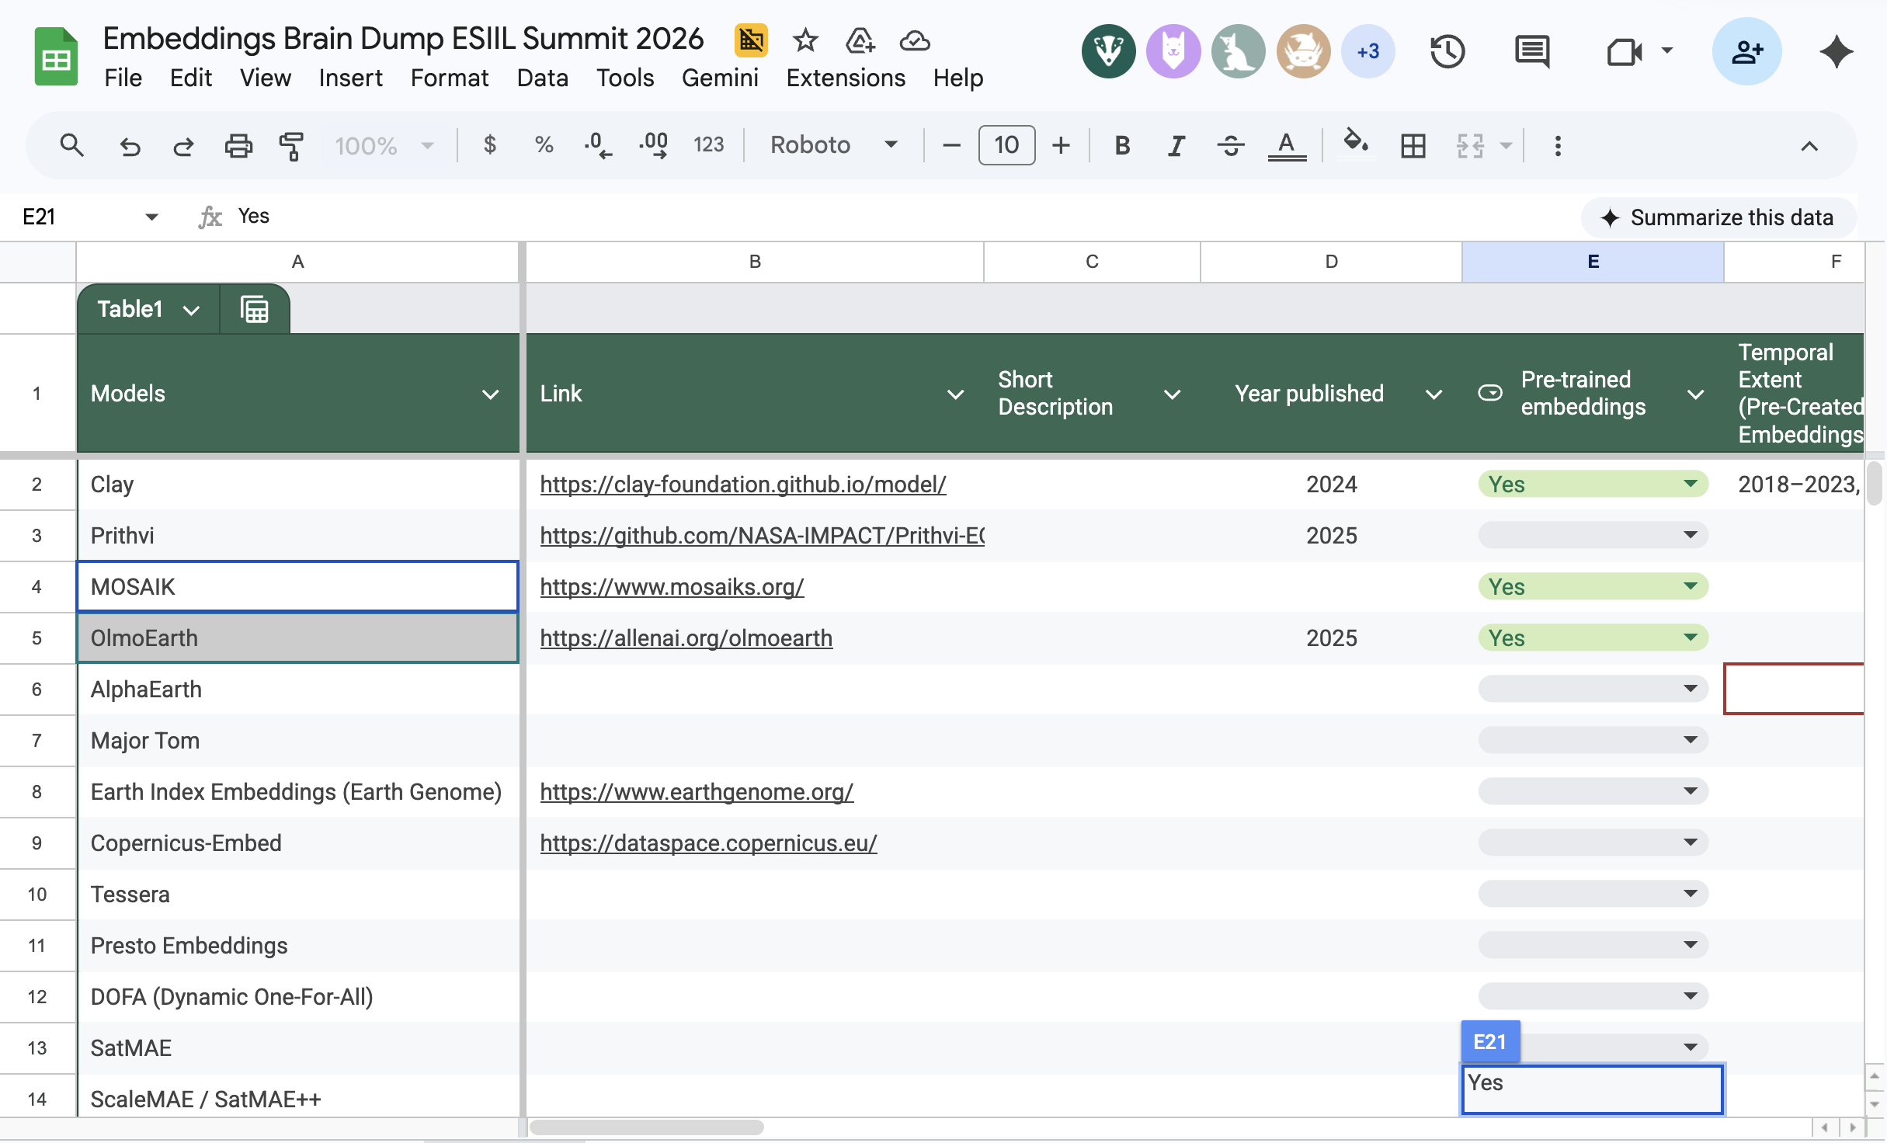Click the merge cells icon
The image size is (1887, 1143).
1470,145
